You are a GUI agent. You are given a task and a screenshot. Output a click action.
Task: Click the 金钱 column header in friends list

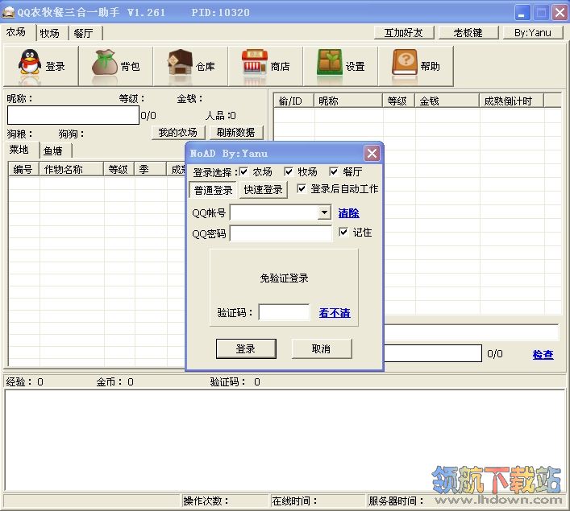447,101
